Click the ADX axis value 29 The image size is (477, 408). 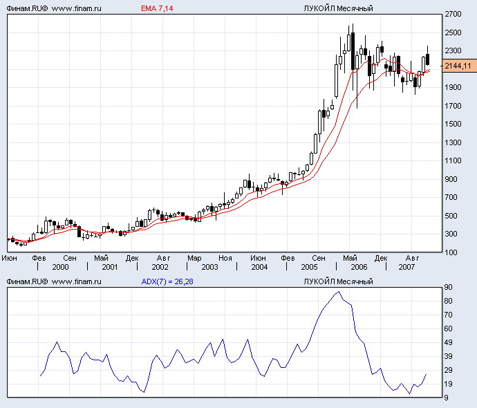tap(449, 370)
